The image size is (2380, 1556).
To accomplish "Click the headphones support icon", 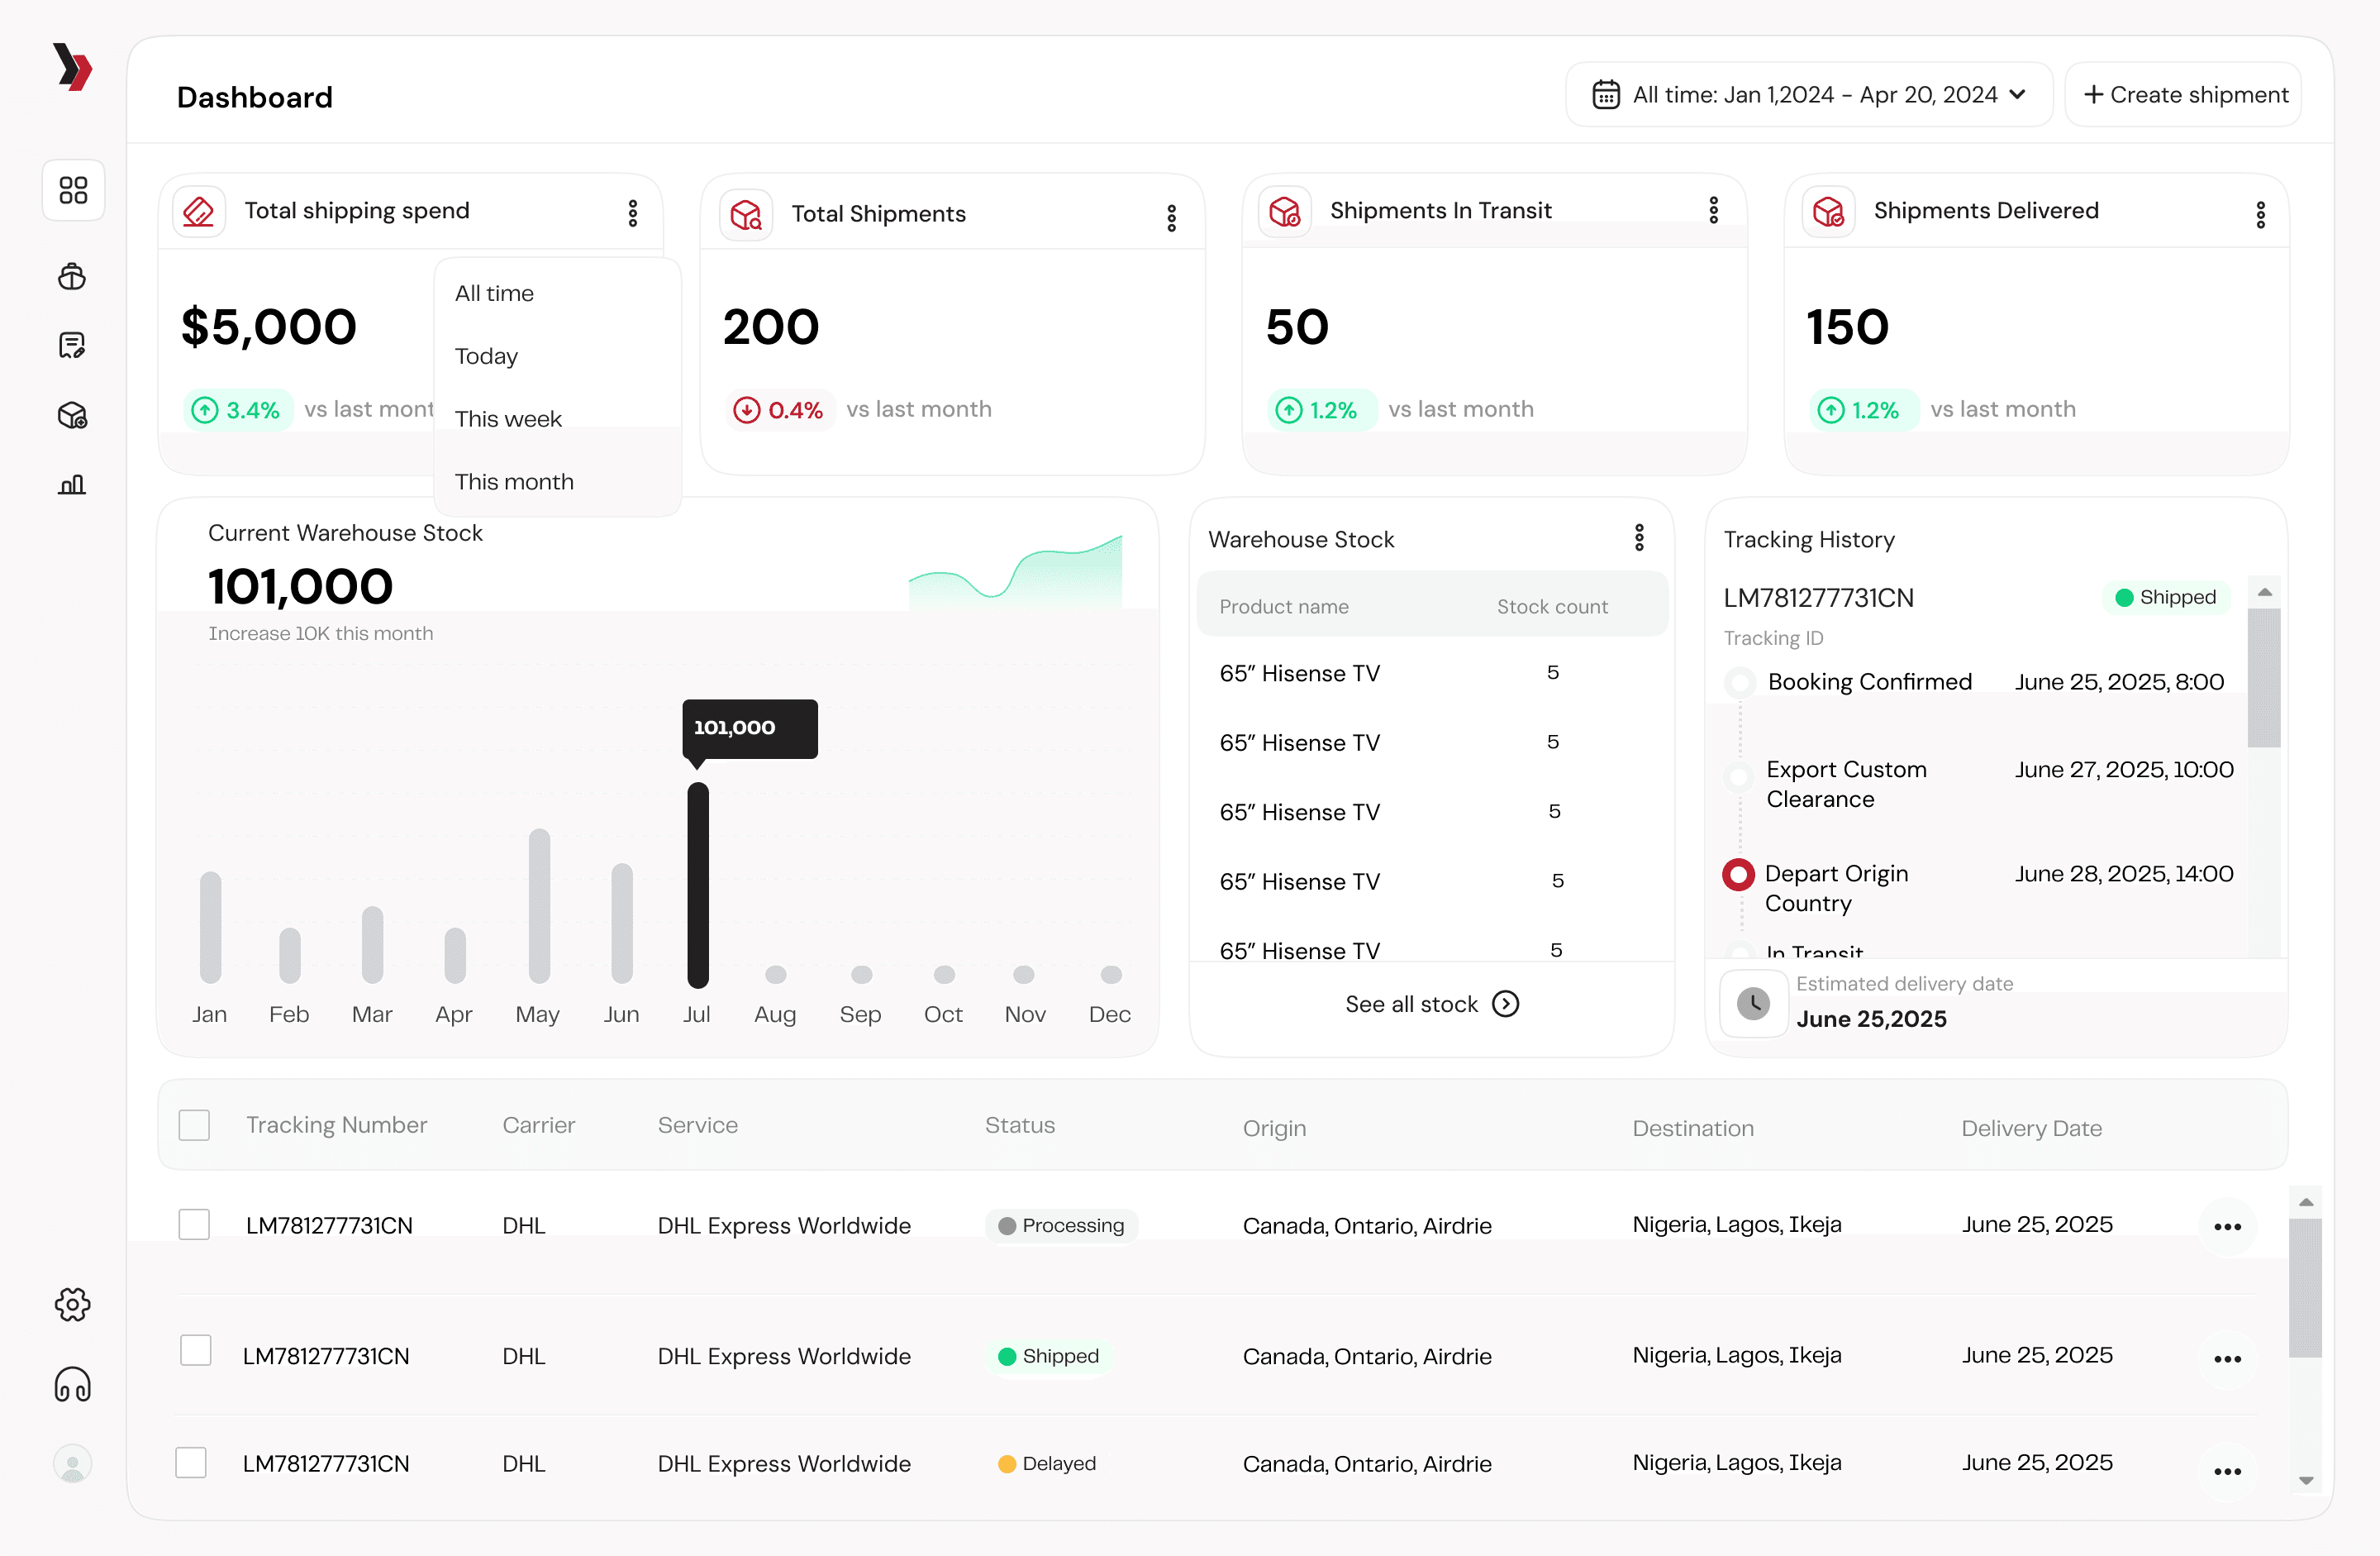I will coord(72,1385).
